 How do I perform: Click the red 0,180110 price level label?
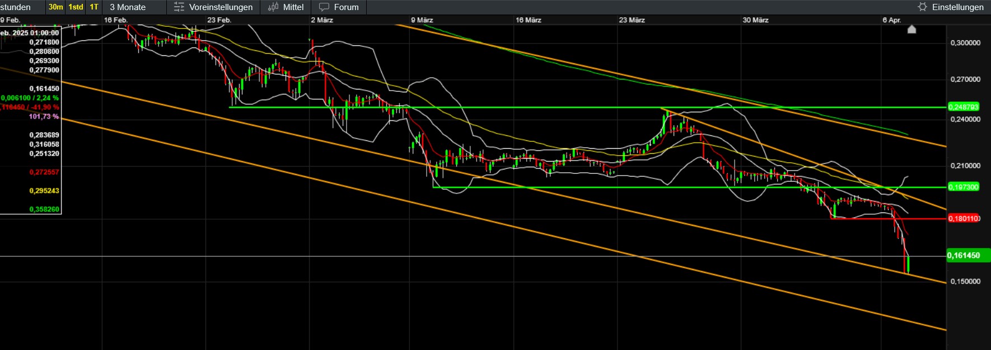(x=963, y=219)
